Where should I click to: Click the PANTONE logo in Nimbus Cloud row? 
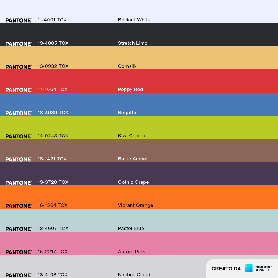point(19,275)
